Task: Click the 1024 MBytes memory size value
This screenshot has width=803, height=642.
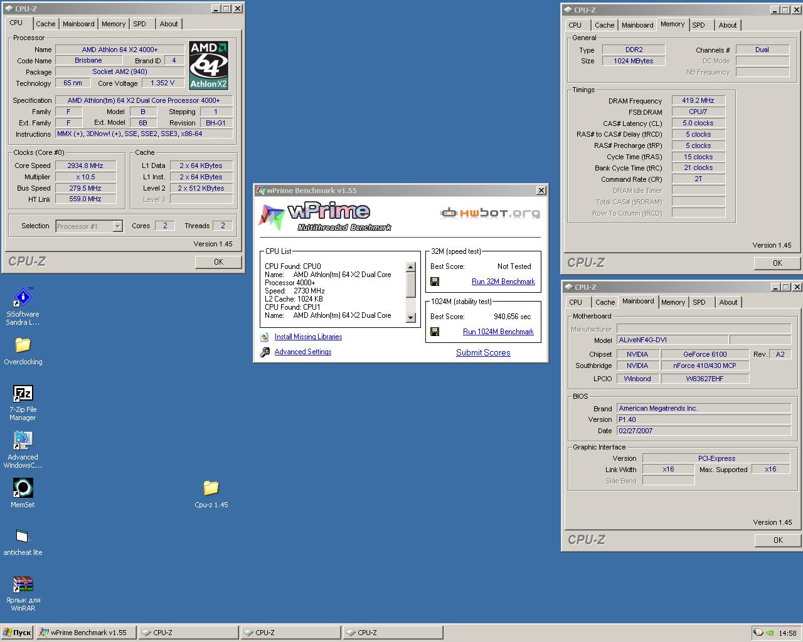Action: (x=634, y=61)
